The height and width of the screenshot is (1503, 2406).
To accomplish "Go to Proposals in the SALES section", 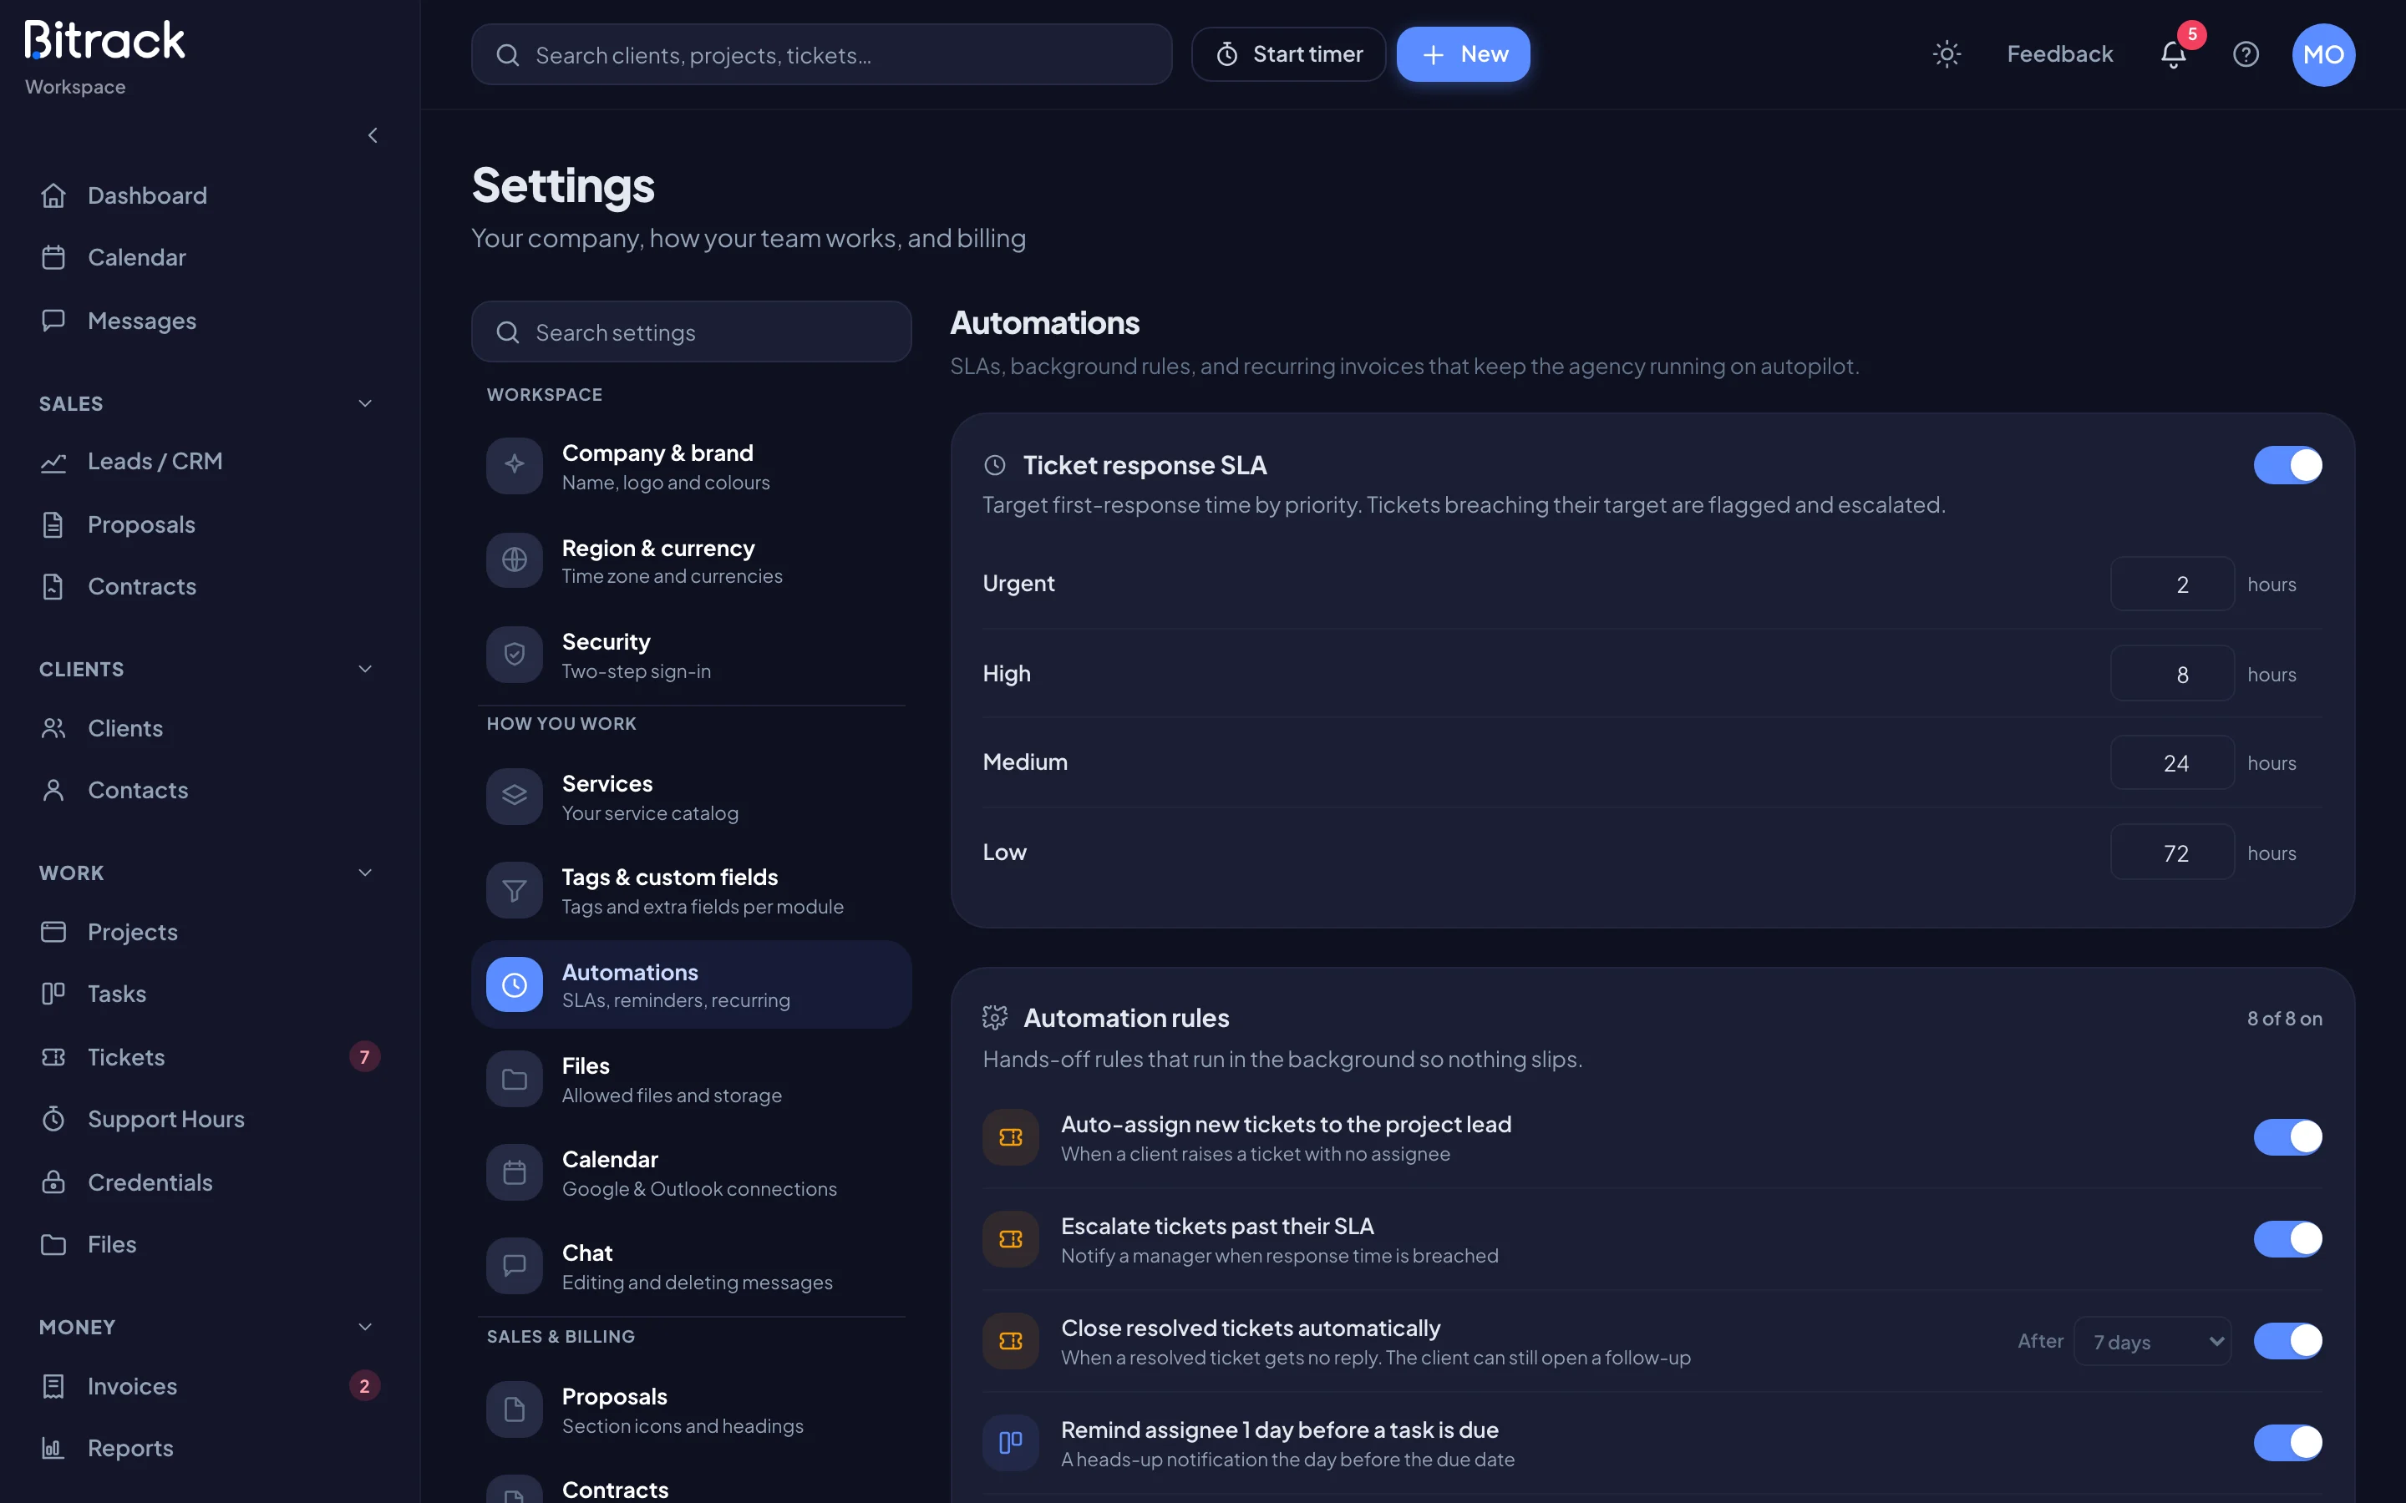I will click(x=208, y=525).
